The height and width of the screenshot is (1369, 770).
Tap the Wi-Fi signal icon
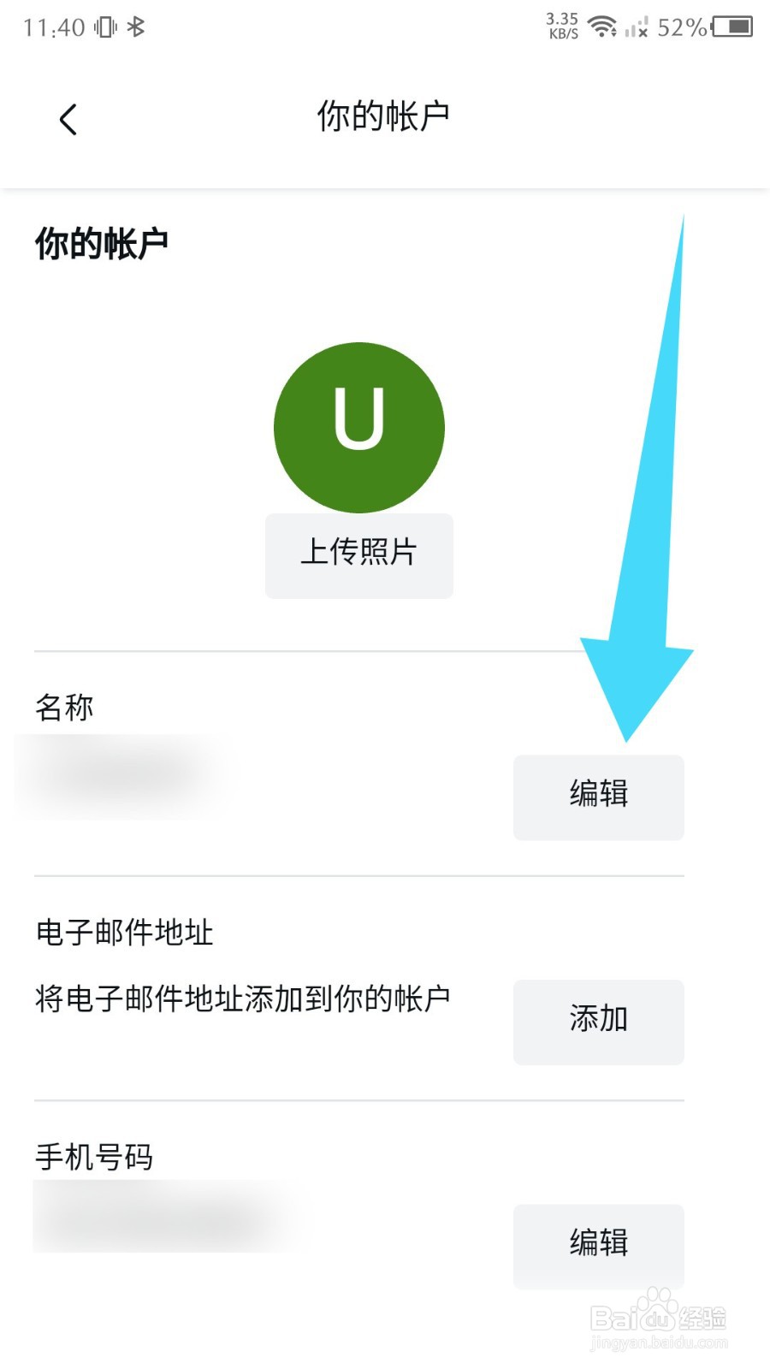click(603, 27)
